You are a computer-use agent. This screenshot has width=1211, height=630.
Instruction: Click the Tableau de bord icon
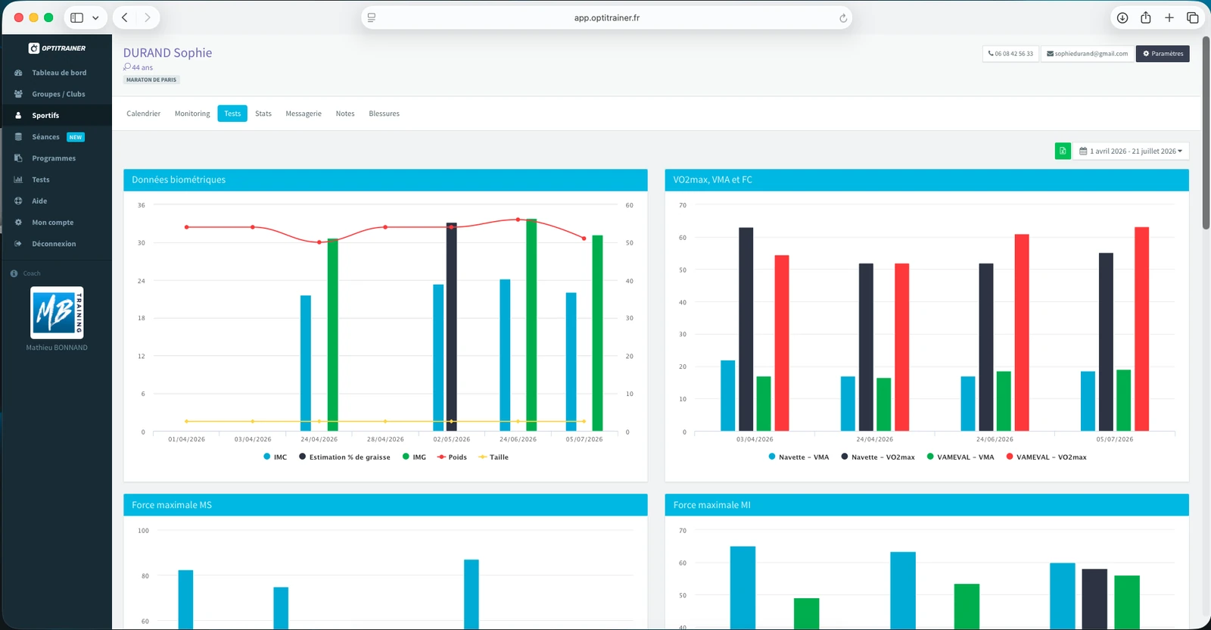click(18, 73)
